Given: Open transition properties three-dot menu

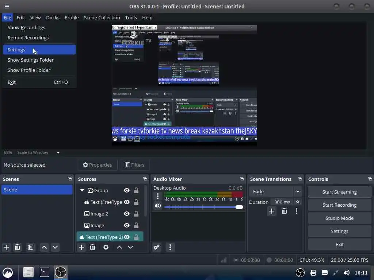Looking at the screenshot, I should point(297,211).
